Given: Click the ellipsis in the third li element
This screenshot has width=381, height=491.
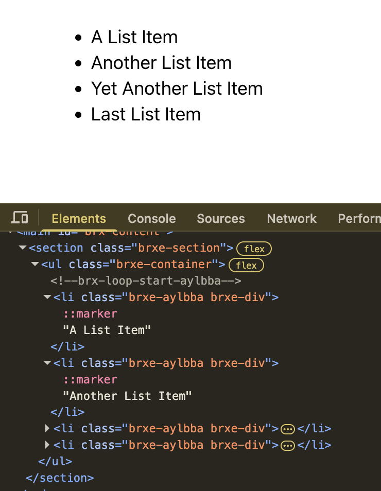Looking at the screenshot, I should (x=288, y=429).
